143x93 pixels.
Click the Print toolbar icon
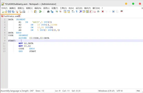click(x=24, y=12)
